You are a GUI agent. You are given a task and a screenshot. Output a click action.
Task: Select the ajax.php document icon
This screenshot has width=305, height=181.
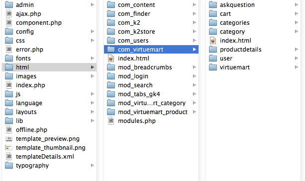[9, 14]
